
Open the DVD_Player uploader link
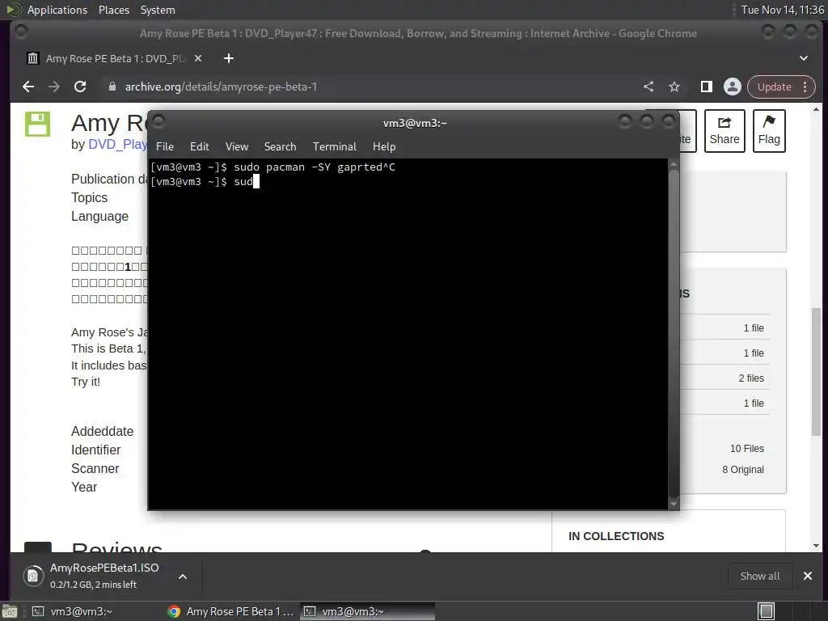118,144
